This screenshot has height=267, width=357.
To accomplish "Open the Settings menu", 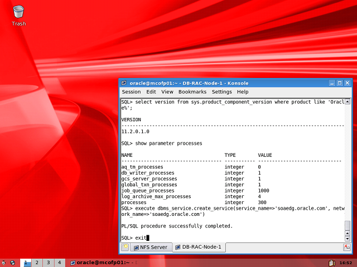I will point(222,92).
